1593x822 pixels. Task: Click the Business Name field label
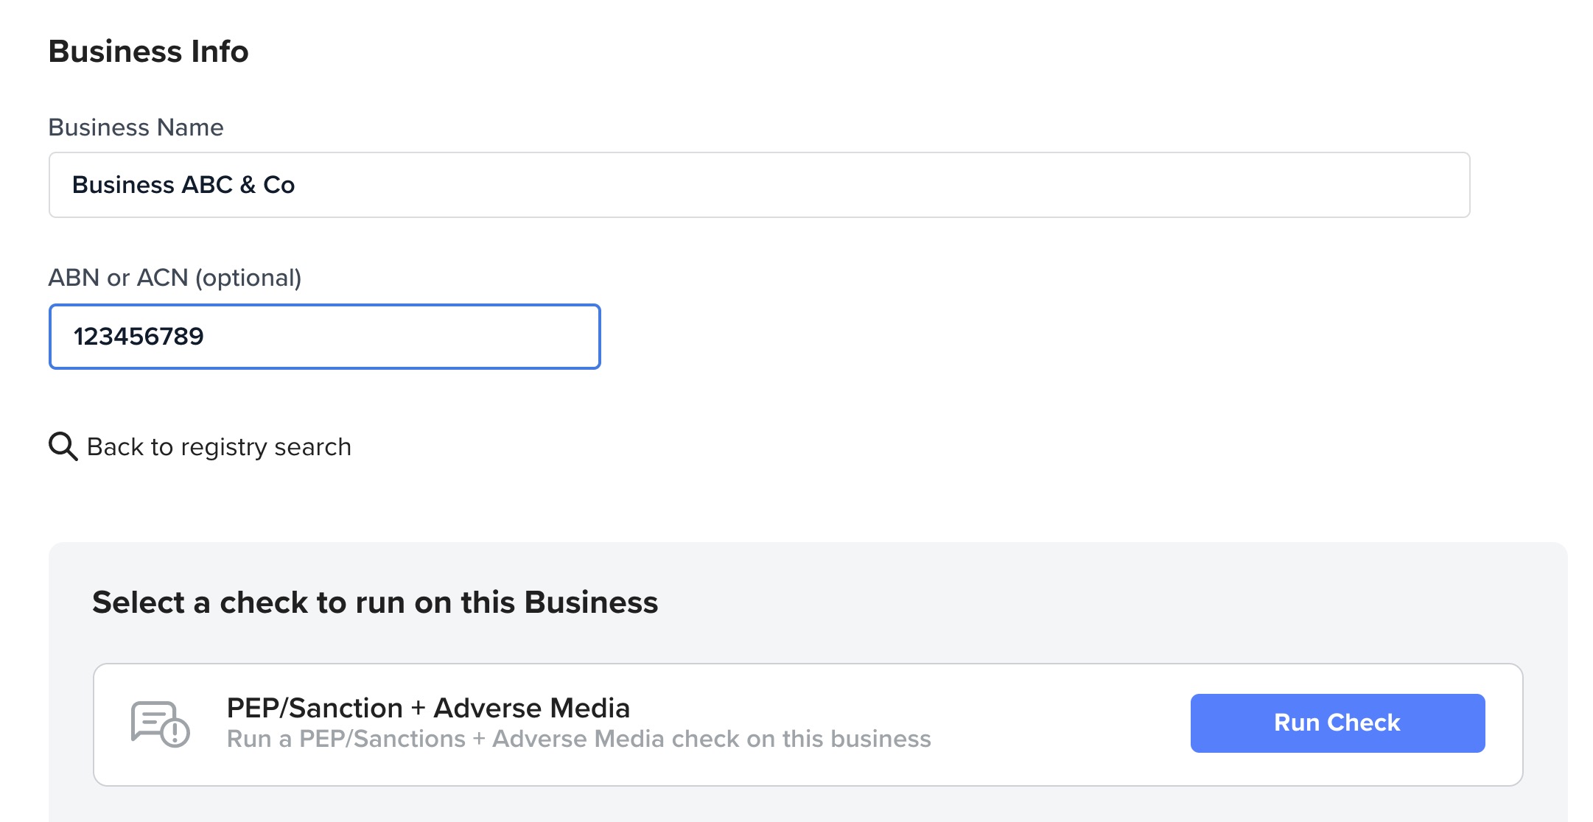click(136, 127)
